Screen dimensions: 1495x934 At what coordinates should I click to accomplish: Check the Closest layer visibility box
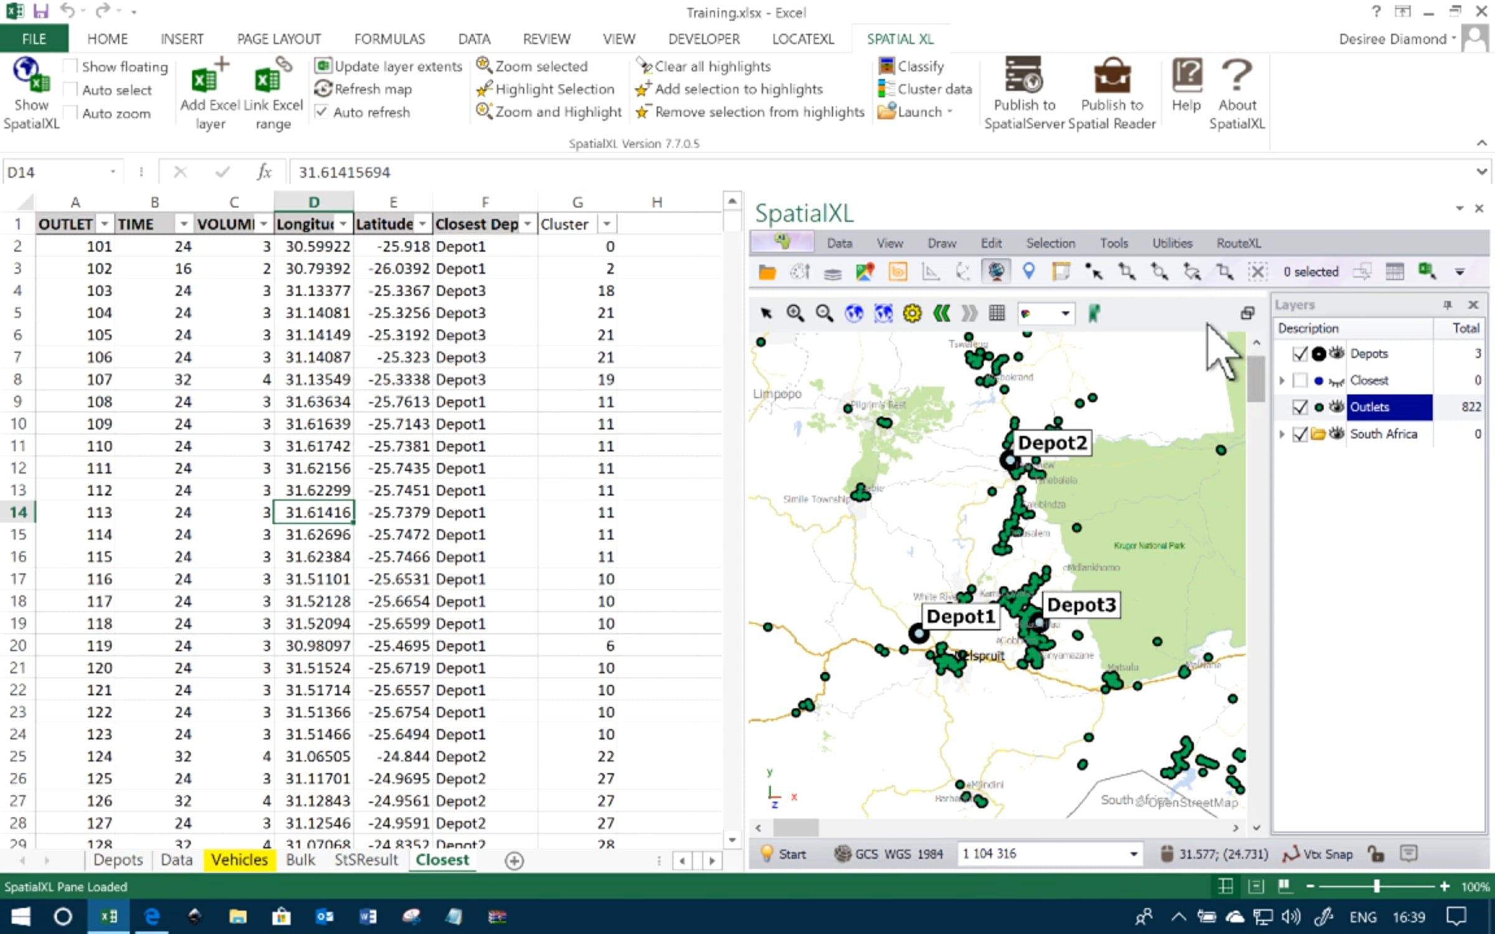(x=1300, y=380)
